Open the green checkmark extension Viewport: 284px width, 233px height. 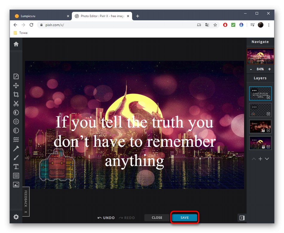coord(233,25)
